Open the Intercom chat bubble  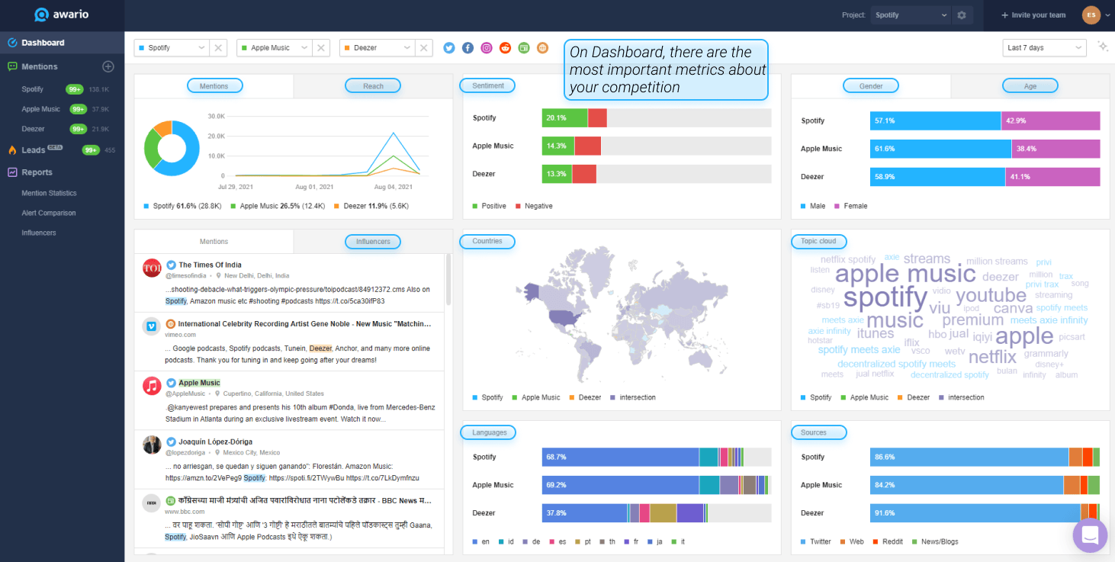pyautogui.click(x=1090, y=535)
